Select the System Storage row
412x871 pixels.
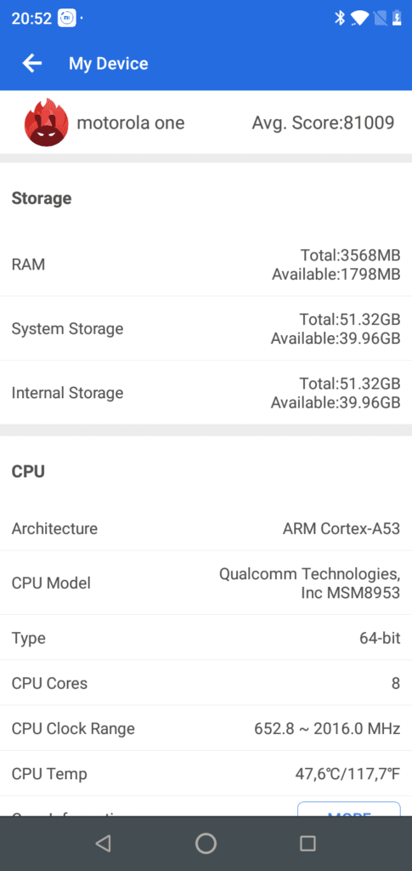point(206,328)
